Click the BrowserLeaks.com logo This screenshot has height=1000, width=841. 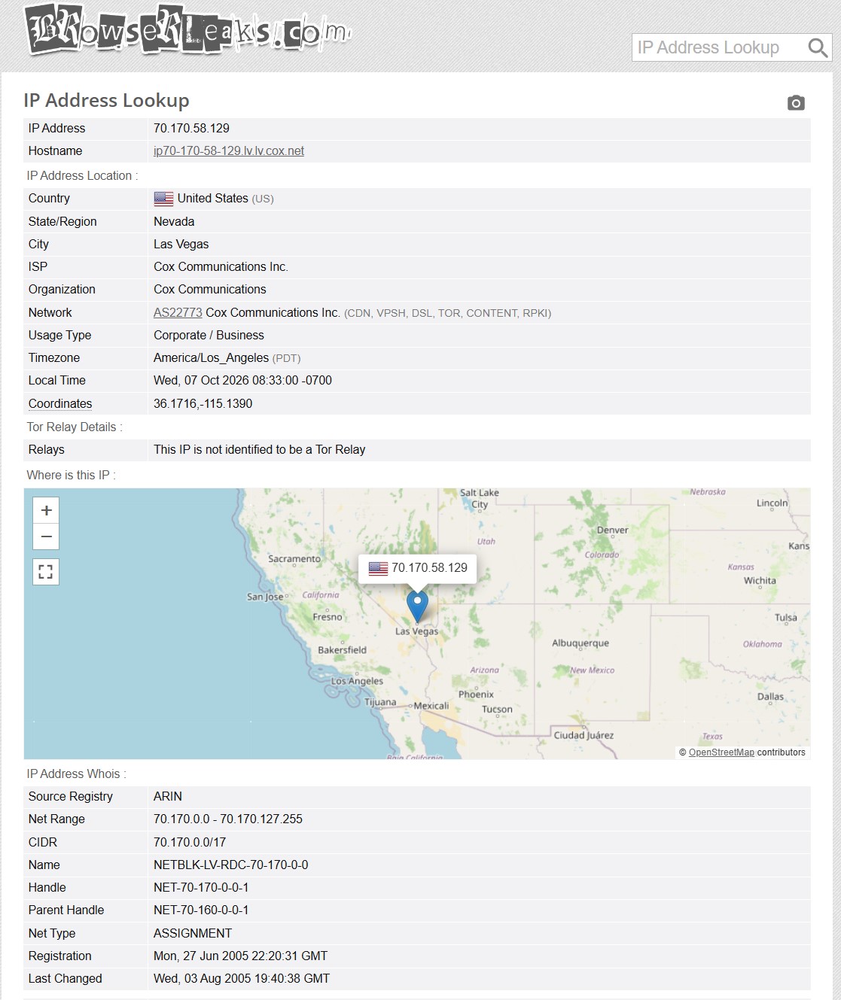point(188,29)
